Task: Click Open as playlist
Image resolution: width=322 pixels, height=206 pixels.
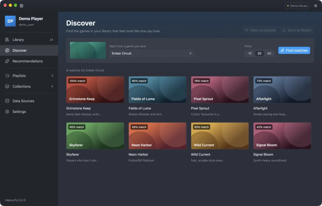Action: 260,30
